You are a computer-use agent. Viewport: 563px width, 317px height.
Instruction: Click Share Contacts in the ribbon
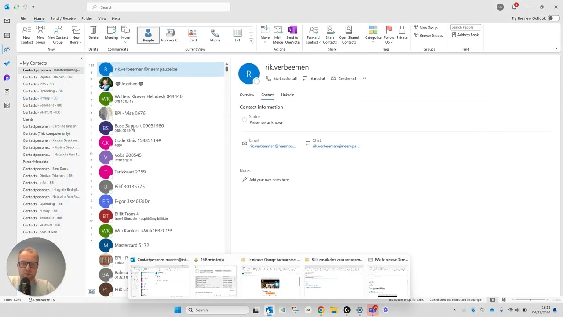pyautogui.click(x=330, y=35)
